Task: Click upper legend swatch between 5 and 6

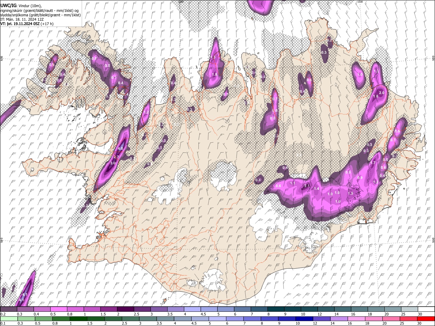Action: [226, 309]
